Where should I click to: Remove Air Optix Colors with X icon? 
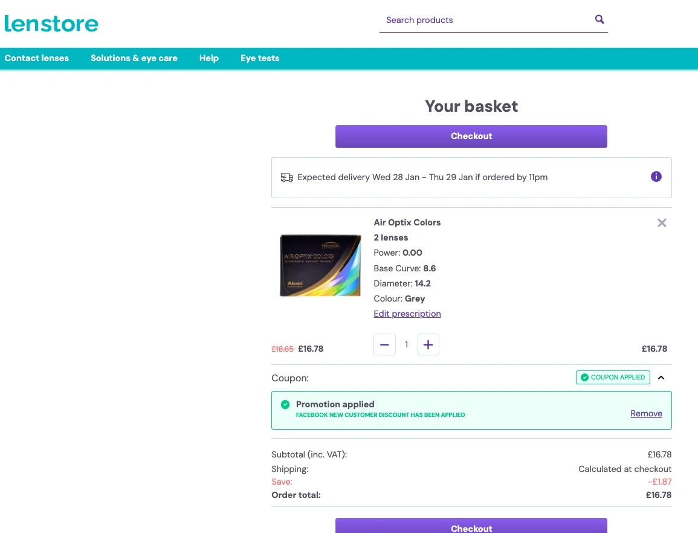tap(662, 223)
